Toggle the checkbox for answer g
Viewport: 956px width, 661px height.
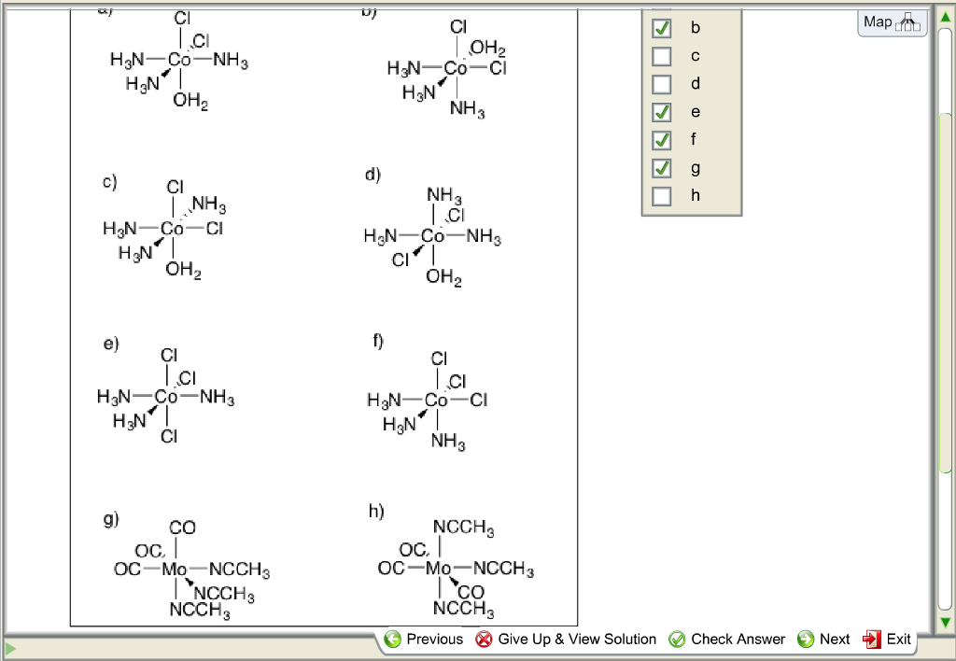tap(661, 168)
